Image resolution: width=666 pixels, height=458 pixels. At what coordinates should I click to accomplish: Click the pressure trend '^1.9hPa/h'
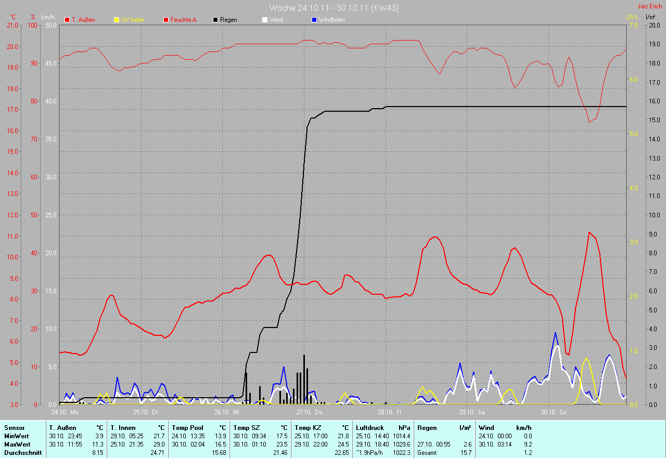(370, 453)
